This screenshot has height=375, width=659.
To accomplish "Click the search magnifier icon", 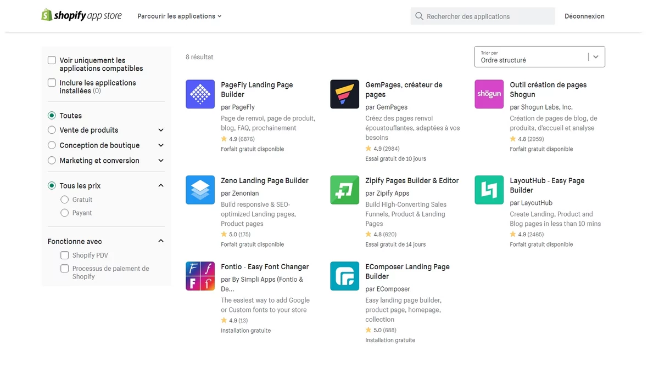I will click(420, 16).
